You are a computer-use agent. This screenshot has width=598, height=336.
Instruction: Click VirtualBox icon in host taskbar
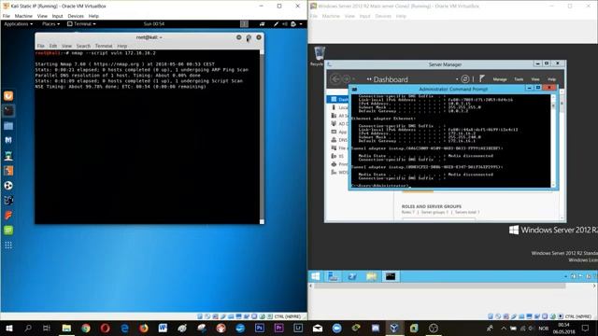coord(394,328)
